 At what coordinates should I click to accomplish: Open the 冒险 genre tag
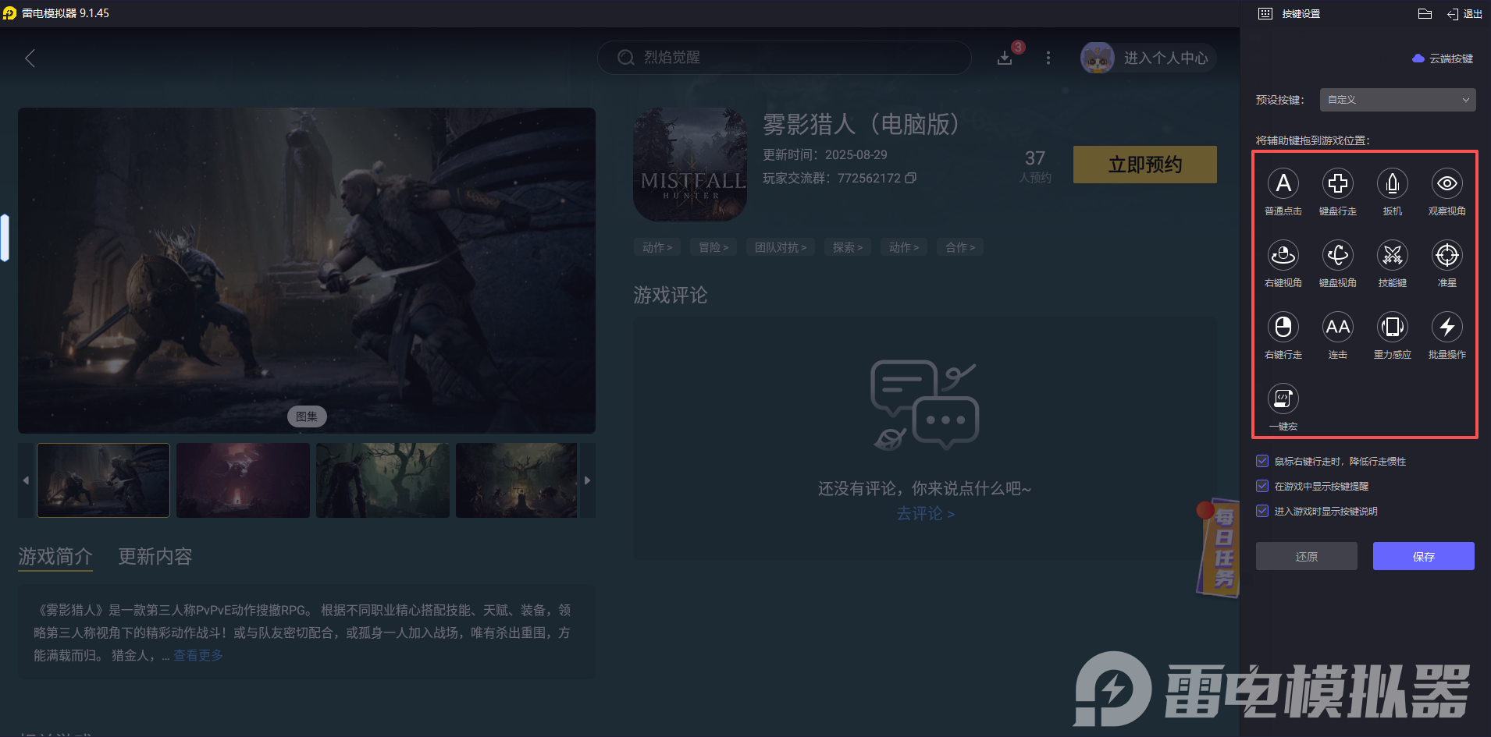(713, 247)
